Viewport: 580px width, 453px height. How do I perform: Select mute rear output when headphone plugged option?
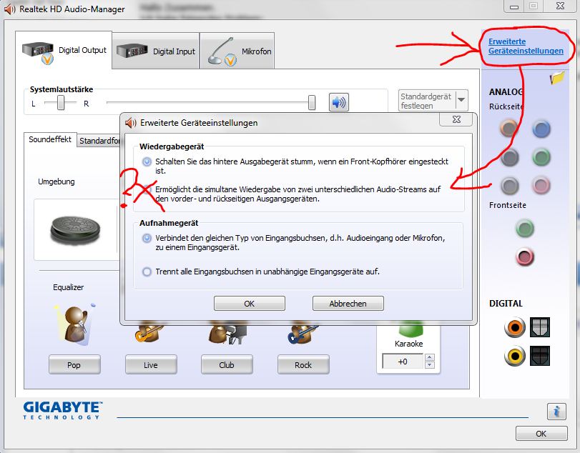(147, 161)
